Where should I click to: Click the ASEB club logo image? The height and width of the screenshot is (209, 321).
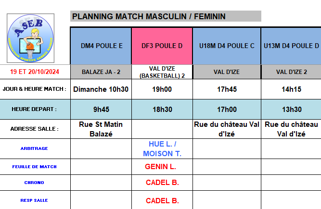tap(31, 38)
